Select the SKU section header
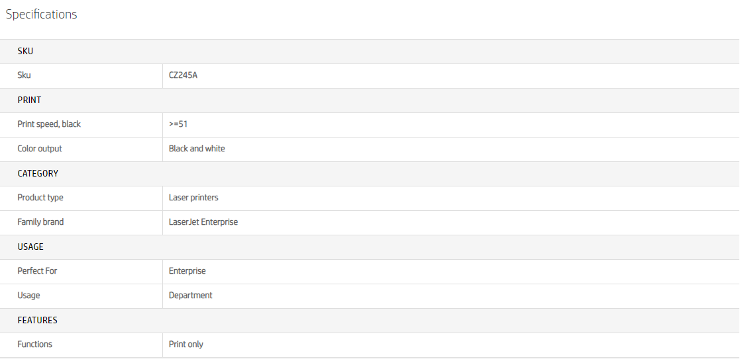This screenshot has width=740, height=359. pos(25,52)
